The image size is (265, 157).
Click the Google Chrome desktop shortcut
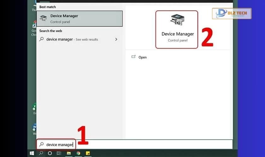click(35, 26)
